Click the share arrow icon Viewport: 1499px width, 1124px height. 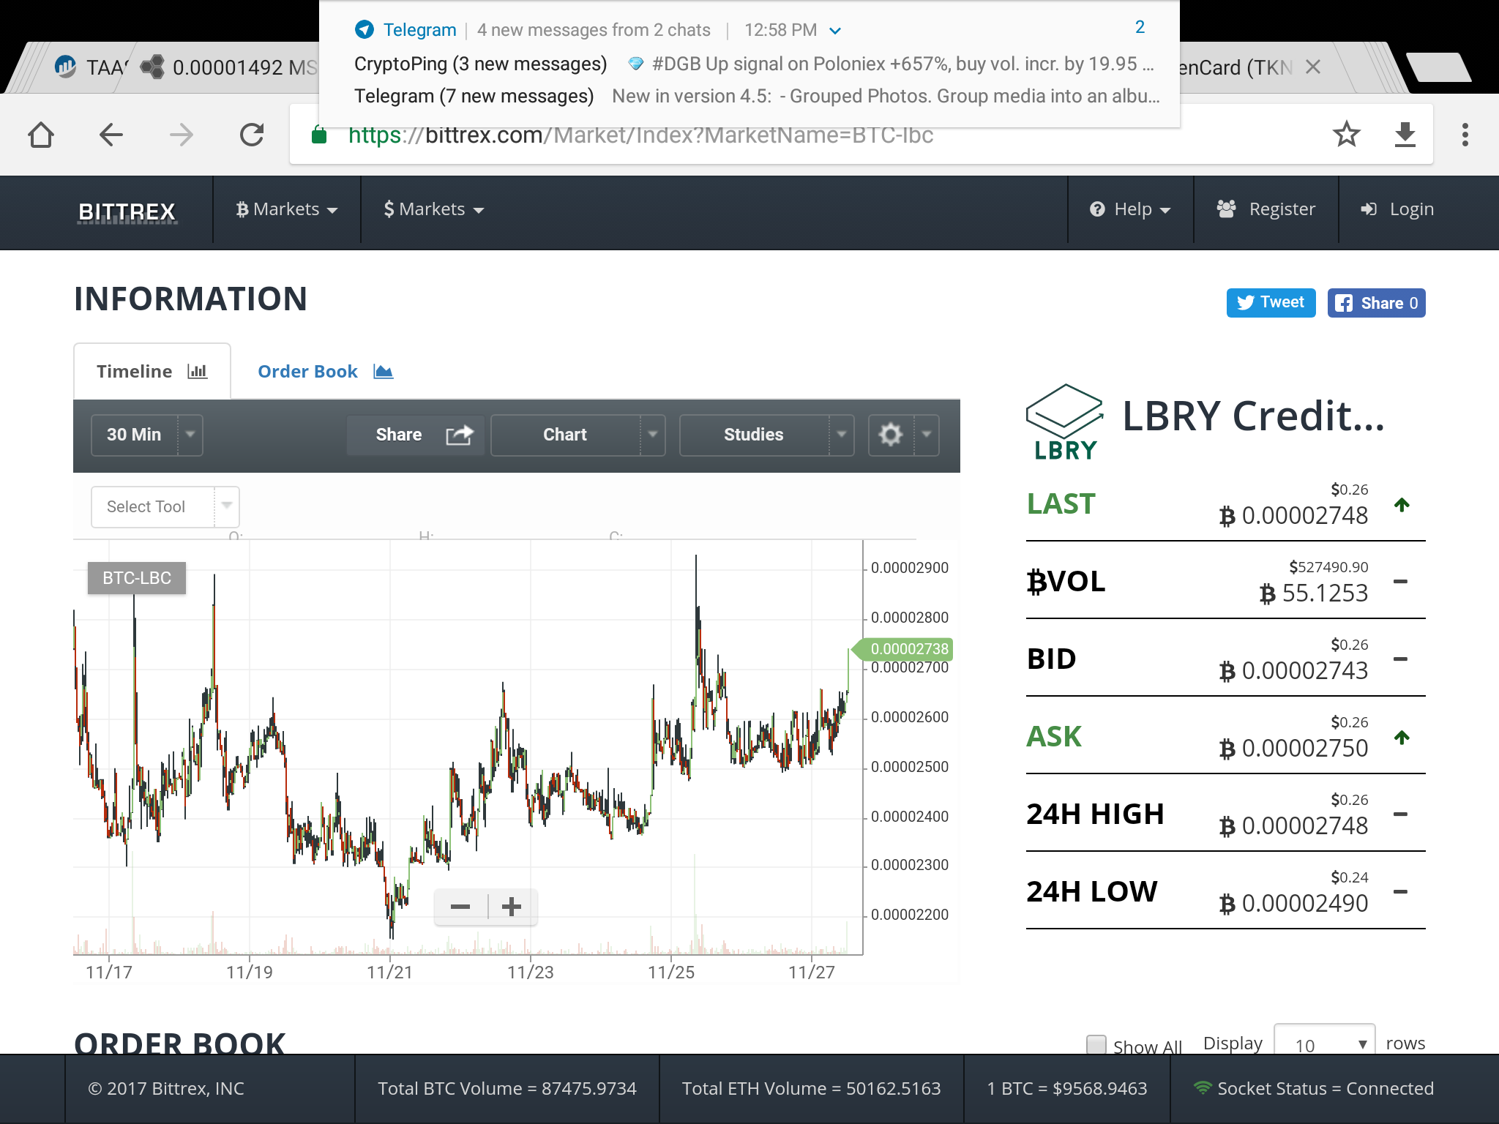[460, 435]
